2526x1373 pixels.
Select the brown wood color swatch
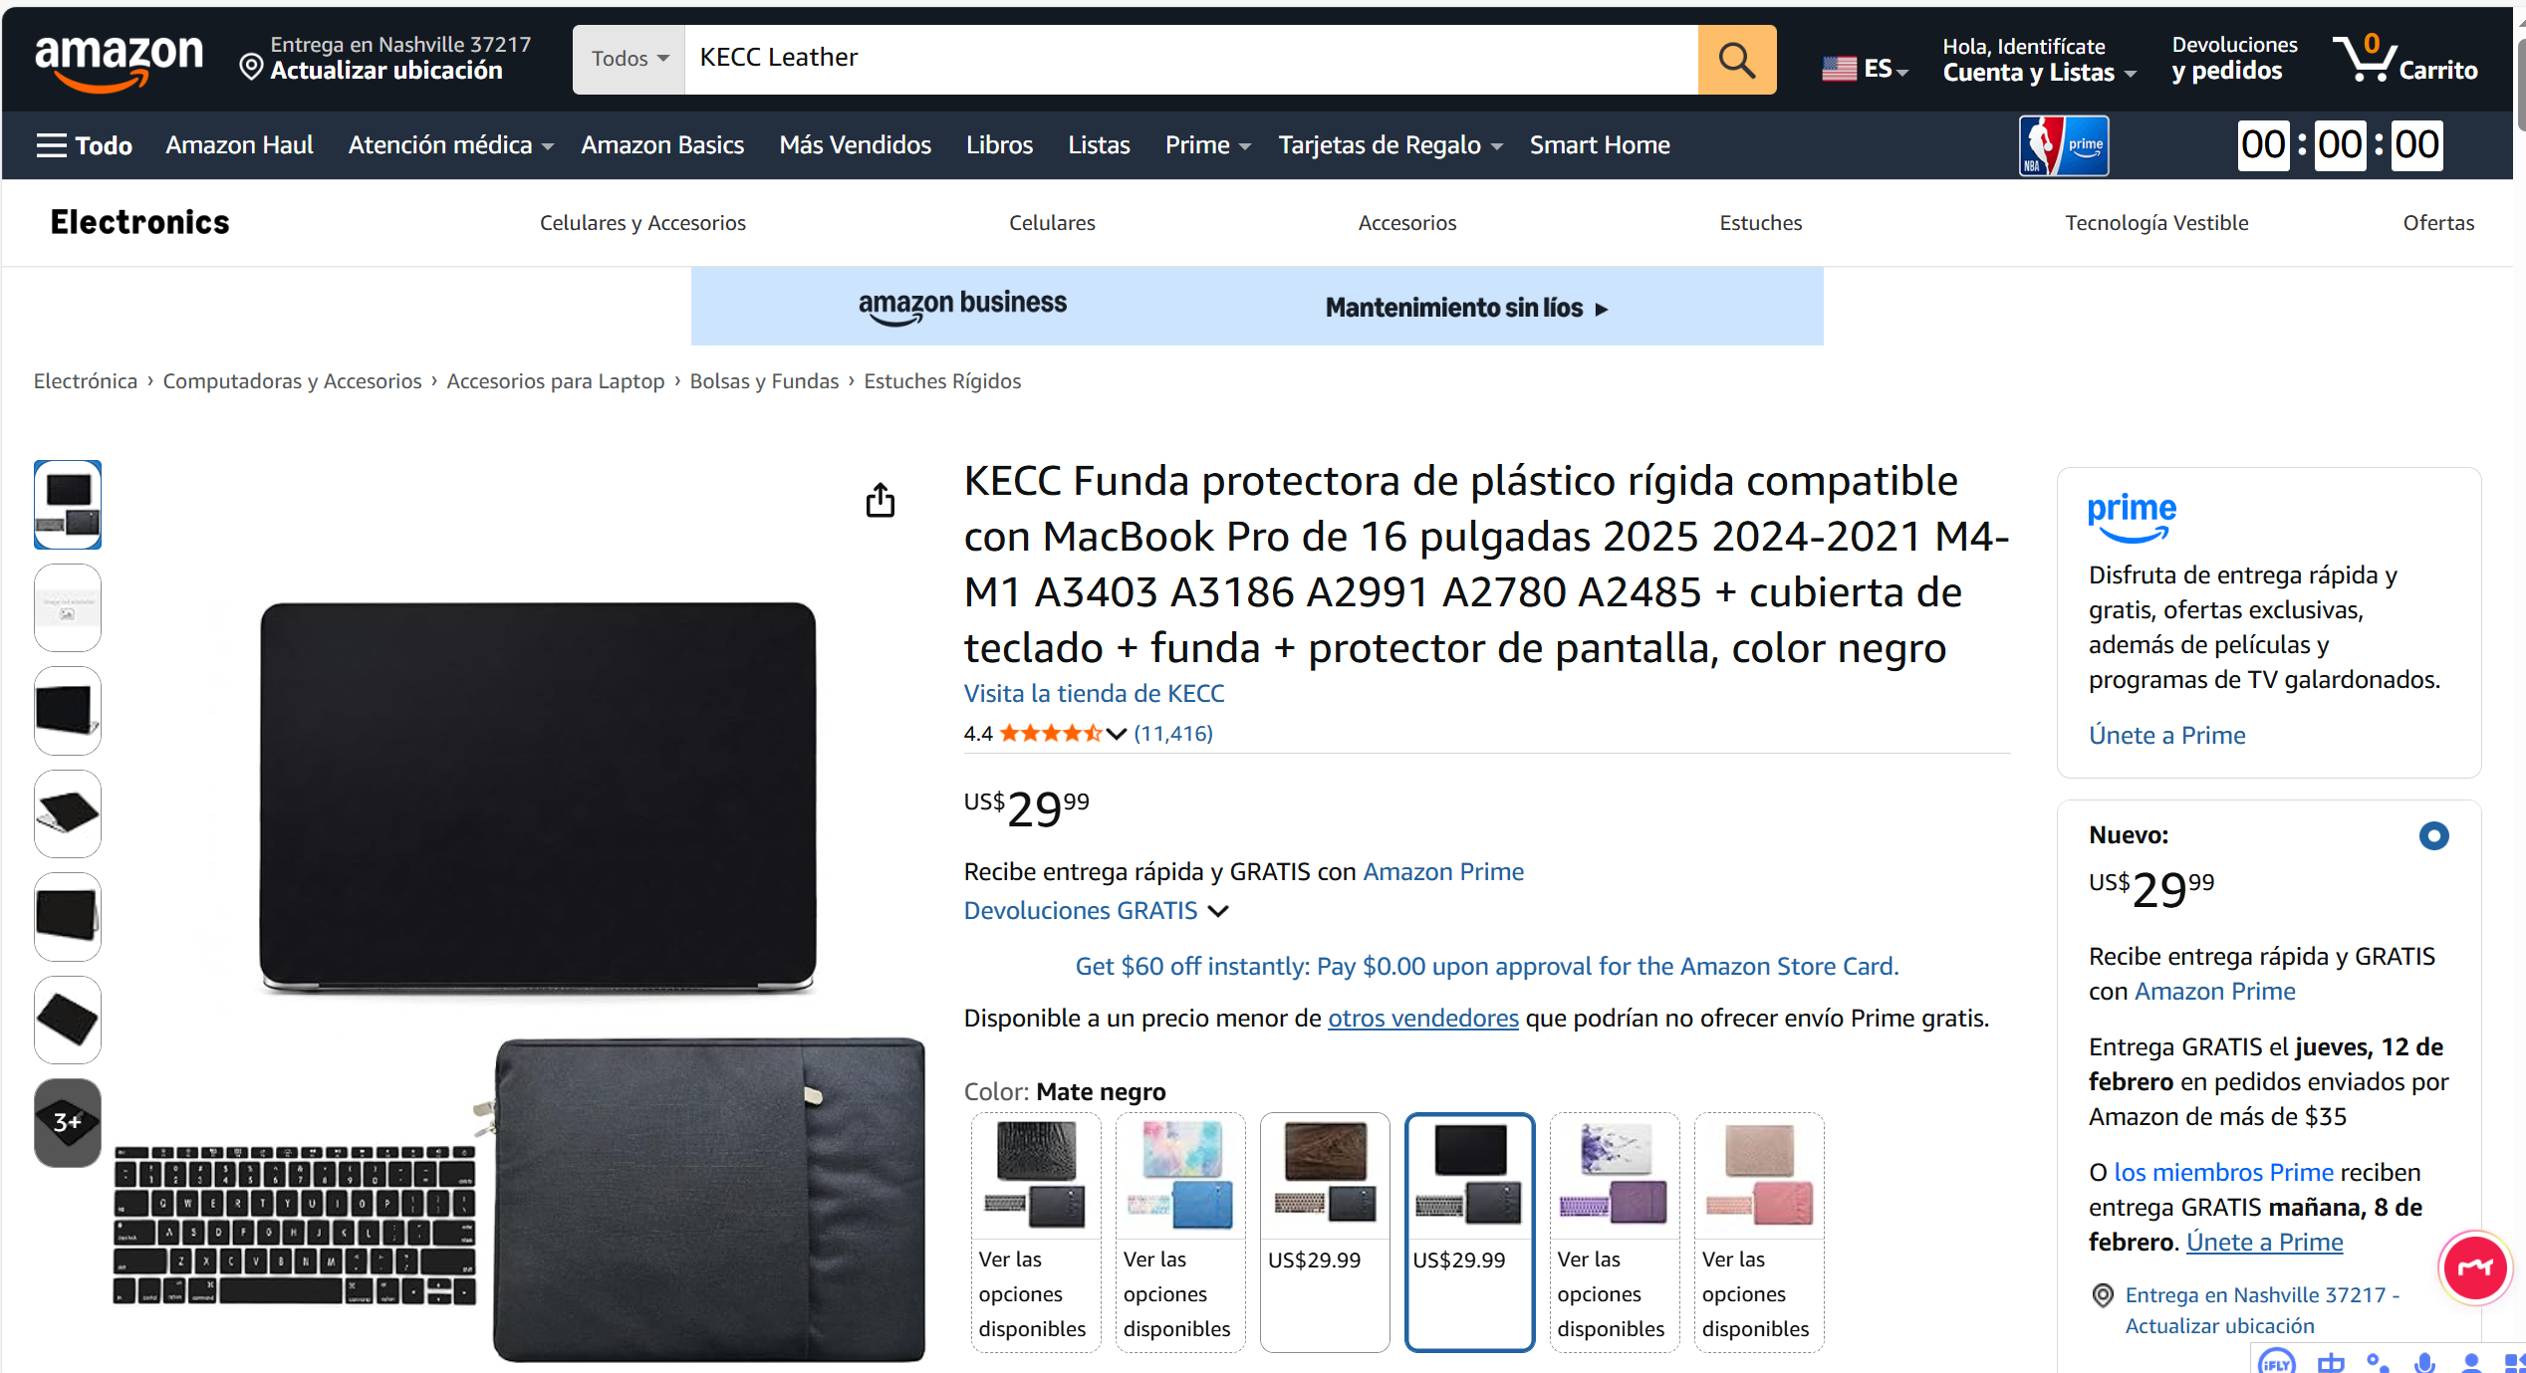click(x=1325, y=1232)
